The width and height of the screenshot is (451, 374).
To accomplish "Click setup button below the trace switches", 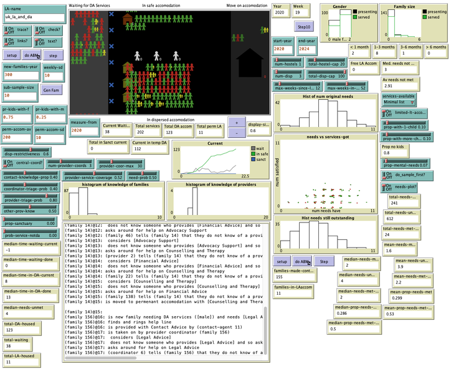I will point(12,55).
